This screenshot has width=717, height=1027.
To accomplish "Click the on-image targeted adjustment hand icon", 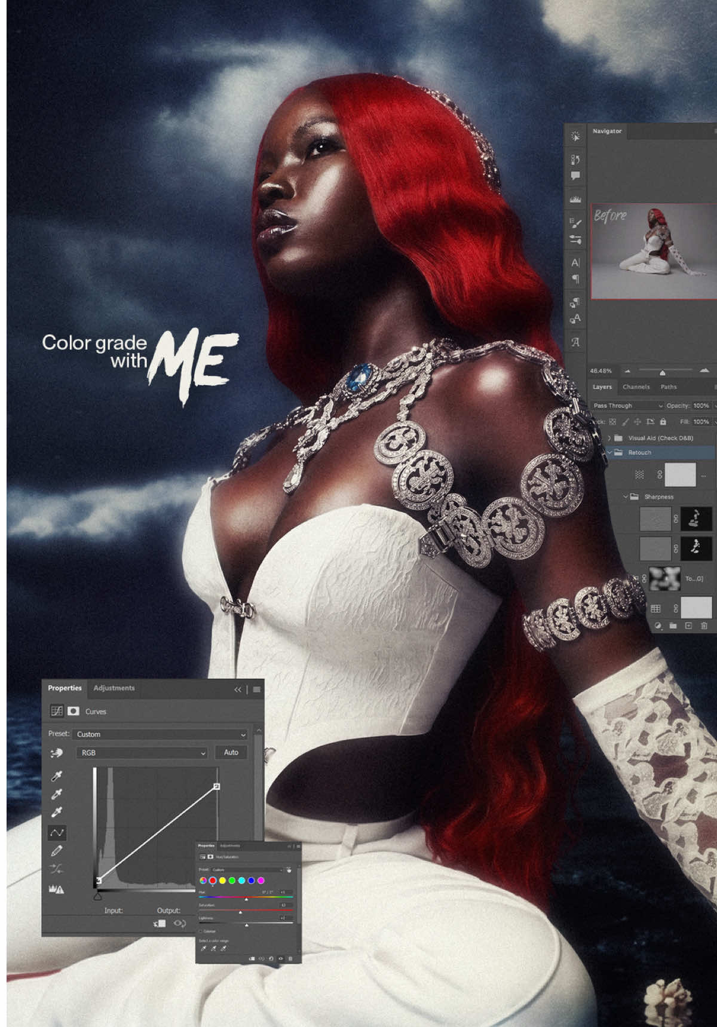I will pos(57,753).
